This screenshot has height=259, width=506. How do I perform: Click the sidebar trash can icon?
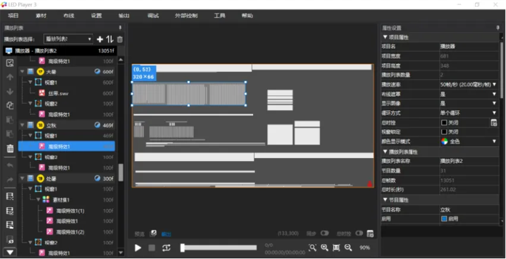point(10,148)
